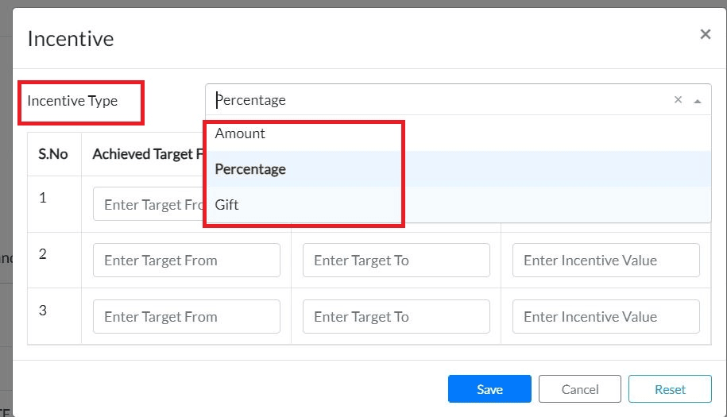Focus row 3 Enter Target To field
Screen dimensions: 727x417
click(x=396, y=316)
